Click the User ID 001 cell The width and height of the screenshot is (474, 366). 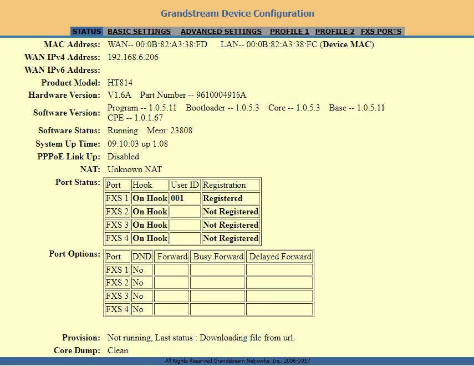tap(185, 198)
